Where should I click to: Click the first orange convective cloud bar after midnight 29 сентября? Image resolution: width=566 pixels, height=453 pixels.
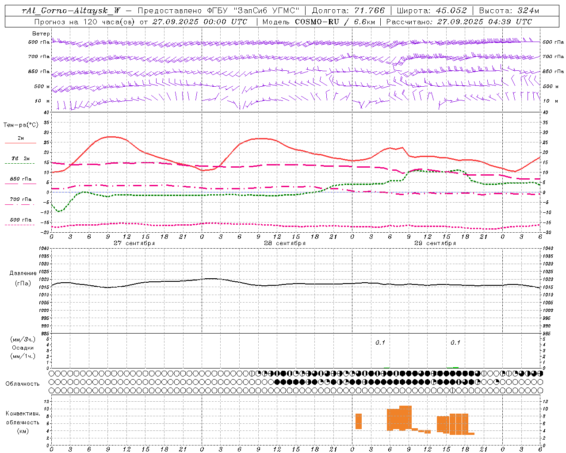pyautogui.click(x=359, y=421)
